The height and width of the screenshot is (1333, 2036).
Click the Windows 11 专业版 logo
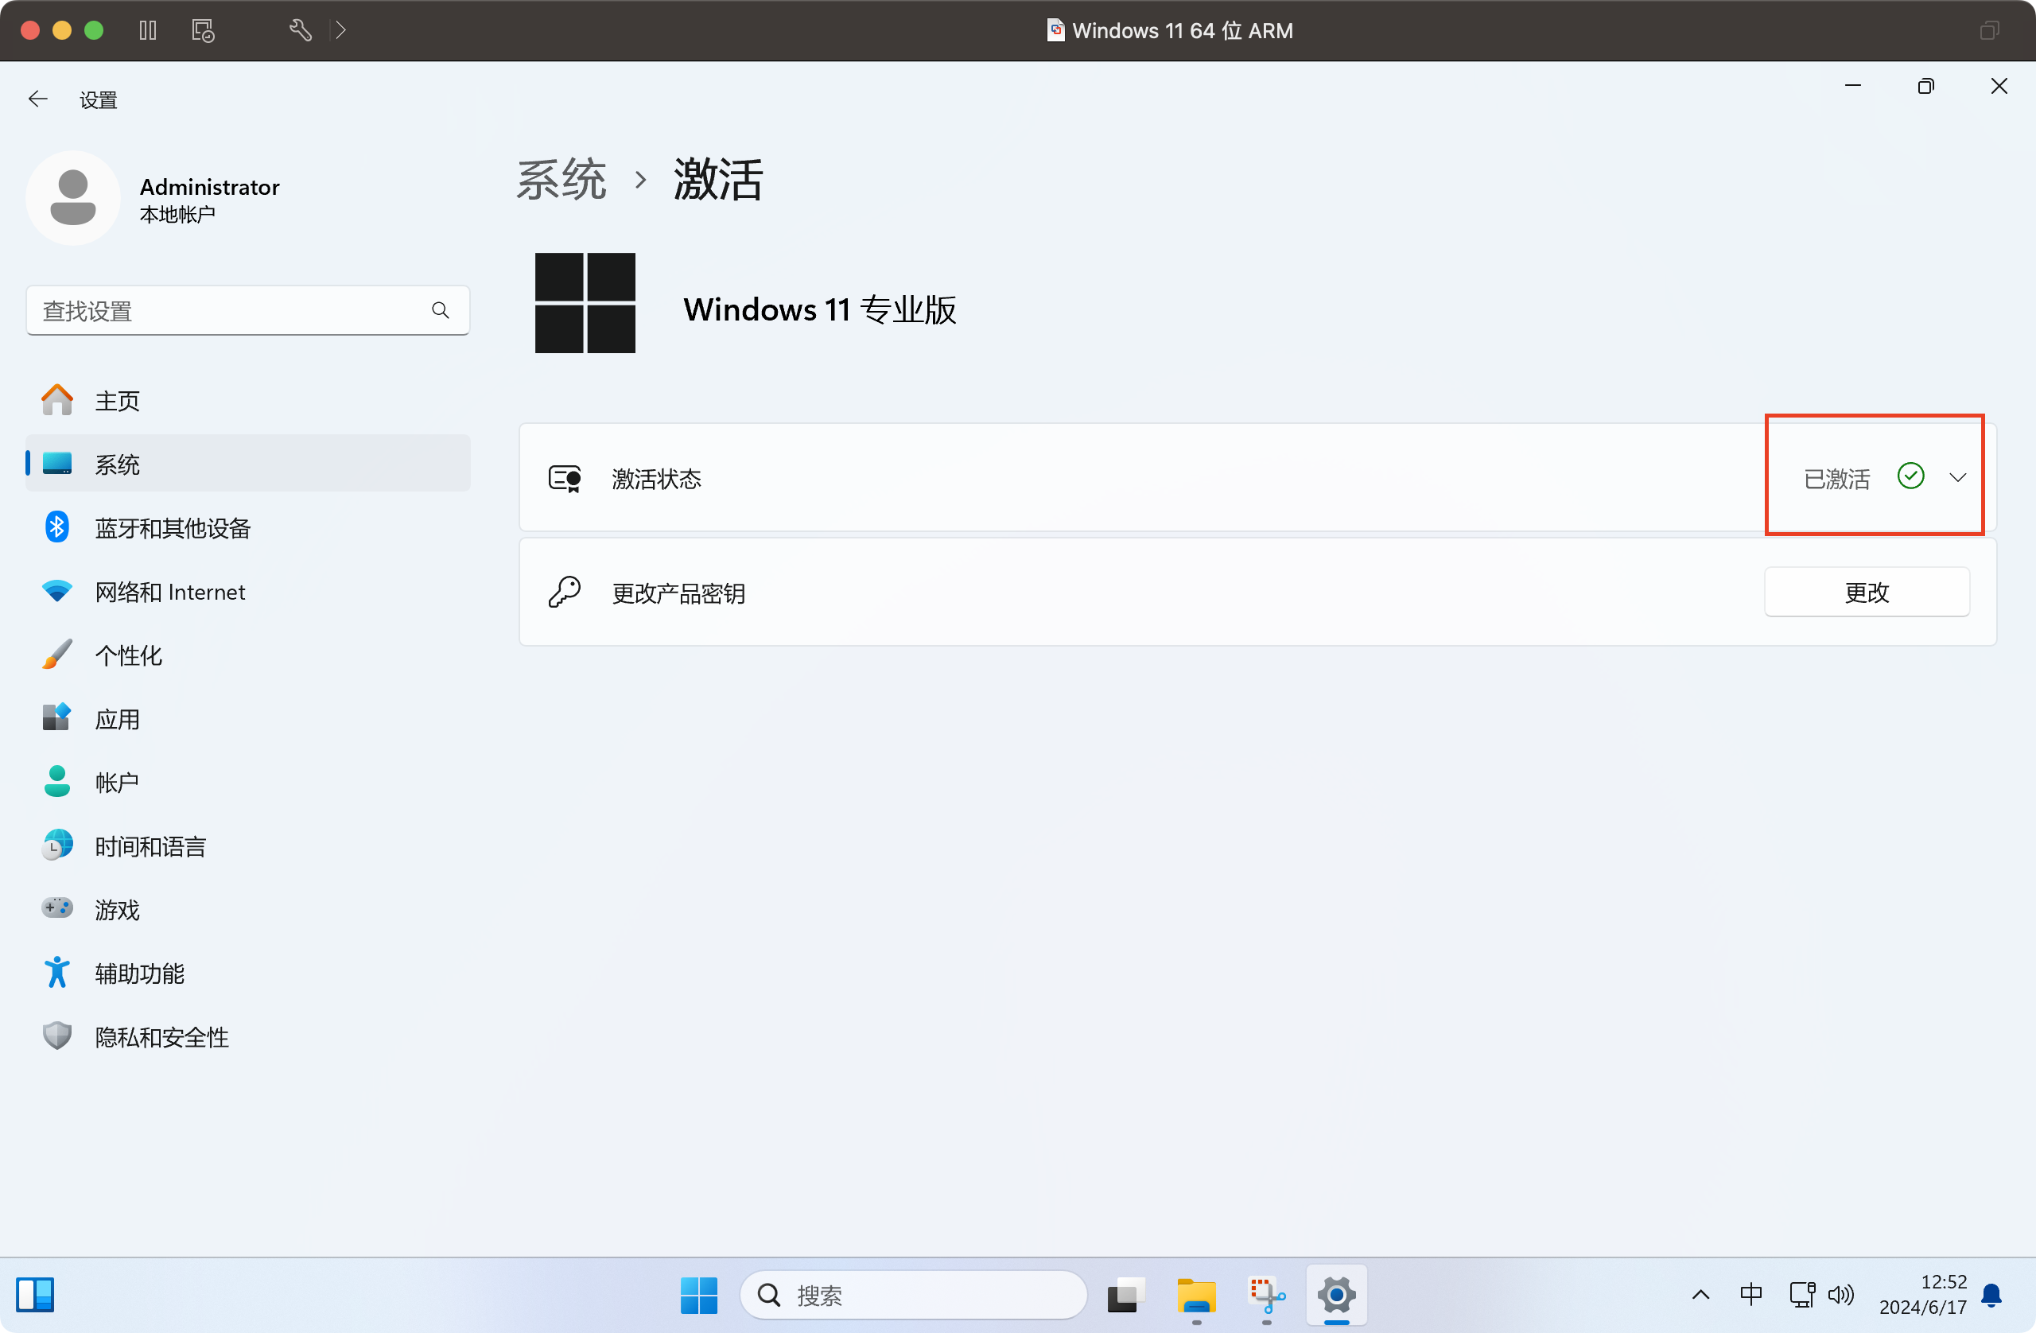(585, 303)
